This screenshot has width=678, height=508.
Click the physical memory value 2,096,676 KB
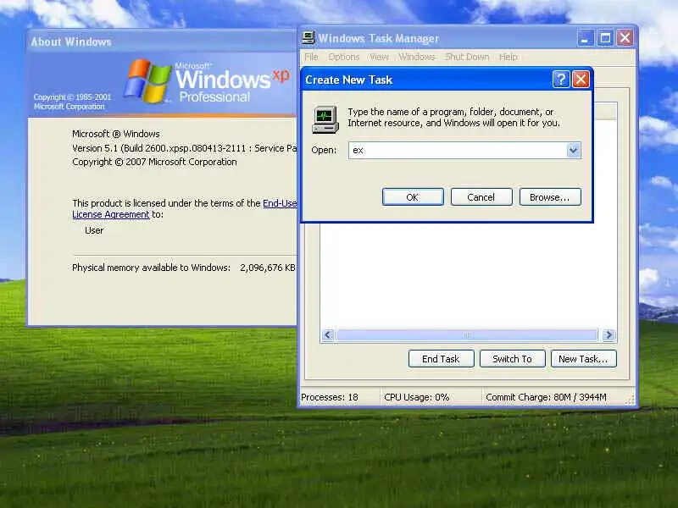coord(268,268)
